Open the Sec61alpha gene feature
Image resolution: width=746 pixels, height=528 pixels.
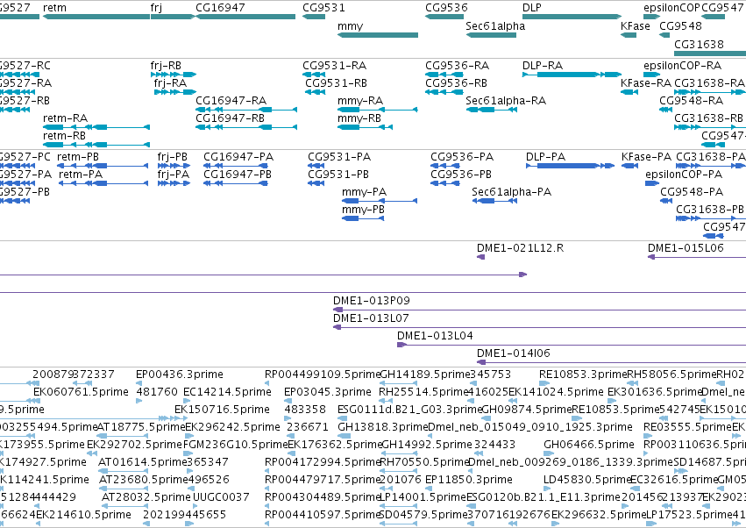491,35
